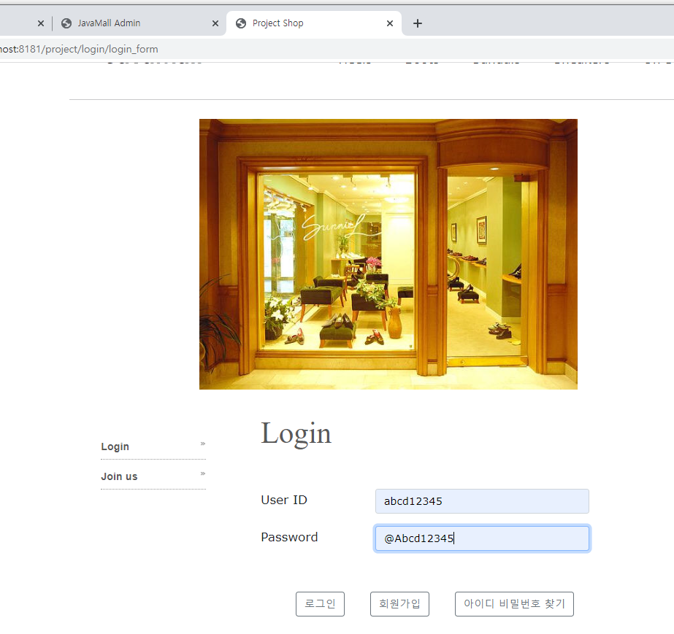The width and height of the screenshot is (674, 634).
Task: Open a new tab with the plus icon
Action: [417, 23]
